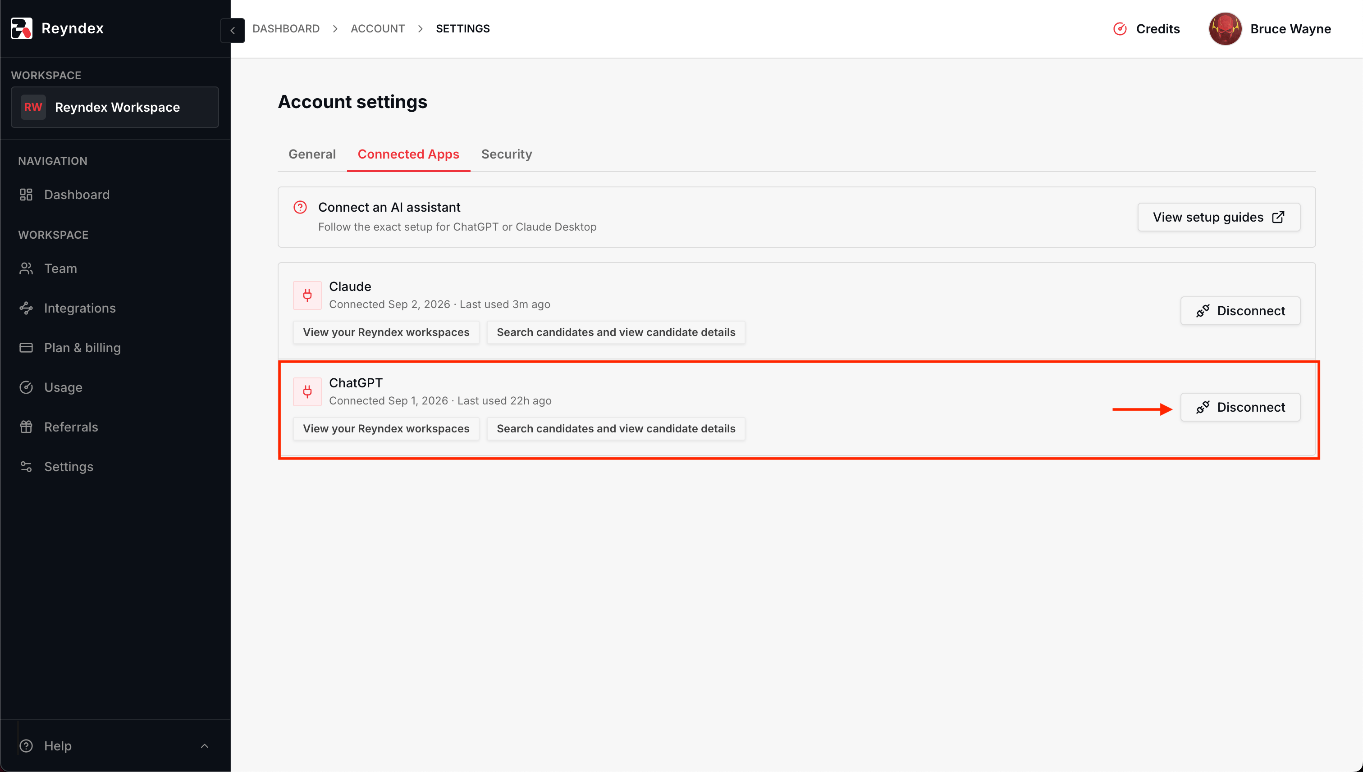Open the Help menu in the sidebar
The image size is (1363, 772).
115,745
